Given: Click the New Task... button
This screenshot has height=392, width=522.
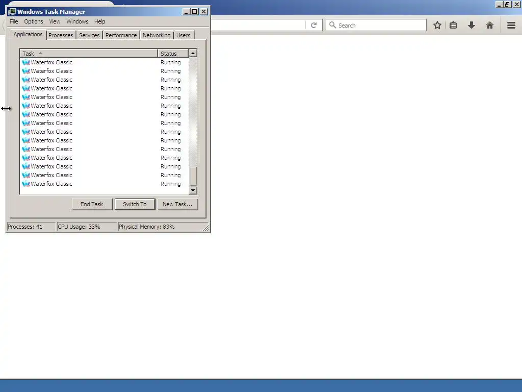Looking at the screenshot, I should 177,204.
